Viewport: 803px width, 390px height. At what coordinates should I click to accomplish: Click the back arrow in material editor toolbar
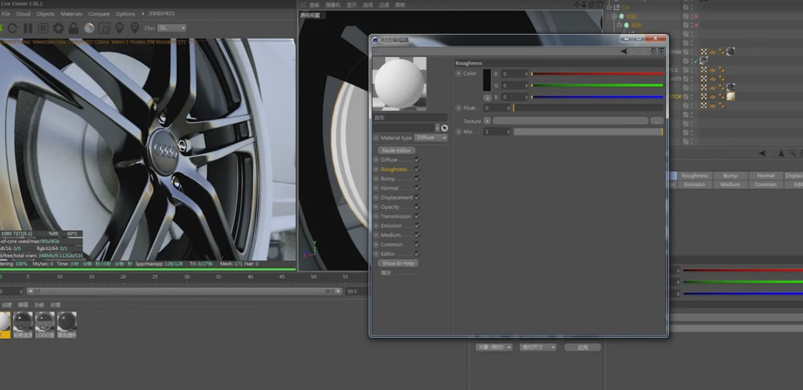tap(624, 51)
